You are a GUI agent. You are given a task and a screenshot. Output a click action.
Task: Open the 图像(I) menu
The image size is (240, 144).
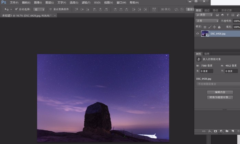point(38,3)
